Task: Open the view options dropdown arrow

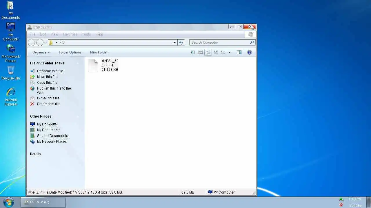Action: [229, 52]
